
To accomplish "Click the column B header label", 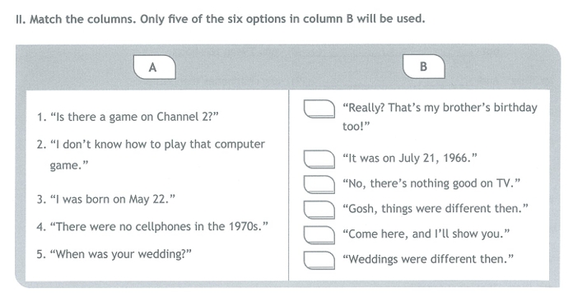I will click(x=423, y=67).
